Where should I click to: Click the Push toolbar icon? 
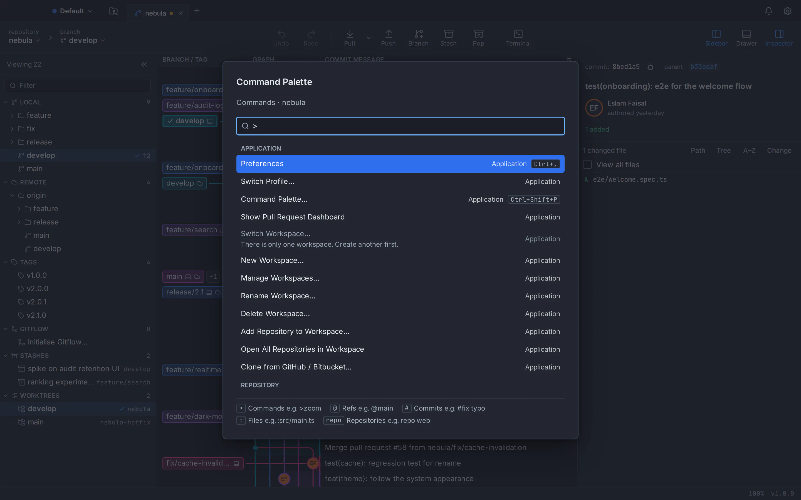point(388,38)
